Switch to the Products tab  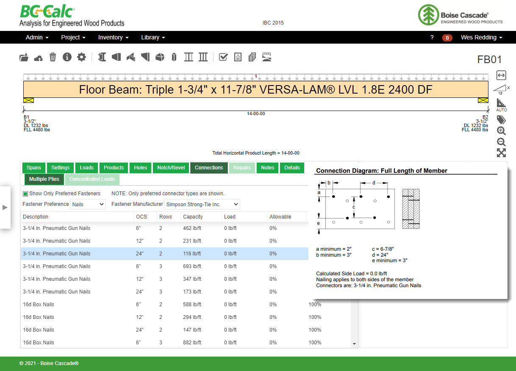click(114, 168)
